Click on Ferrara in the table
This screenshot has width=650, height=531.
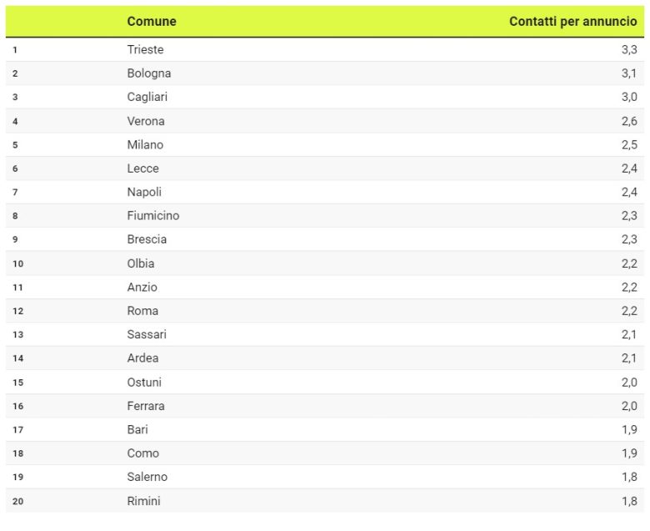(146, 406)
